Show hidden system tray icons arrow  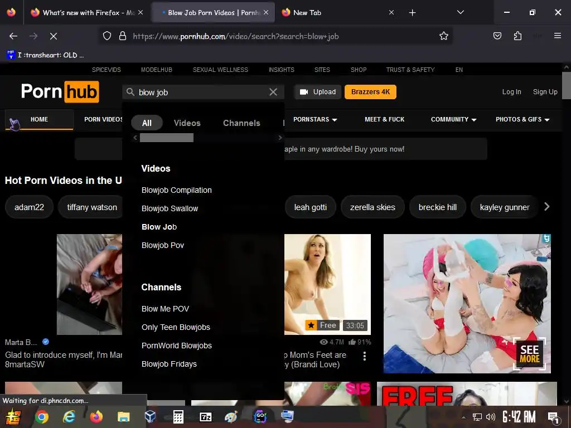coord(463,417)
